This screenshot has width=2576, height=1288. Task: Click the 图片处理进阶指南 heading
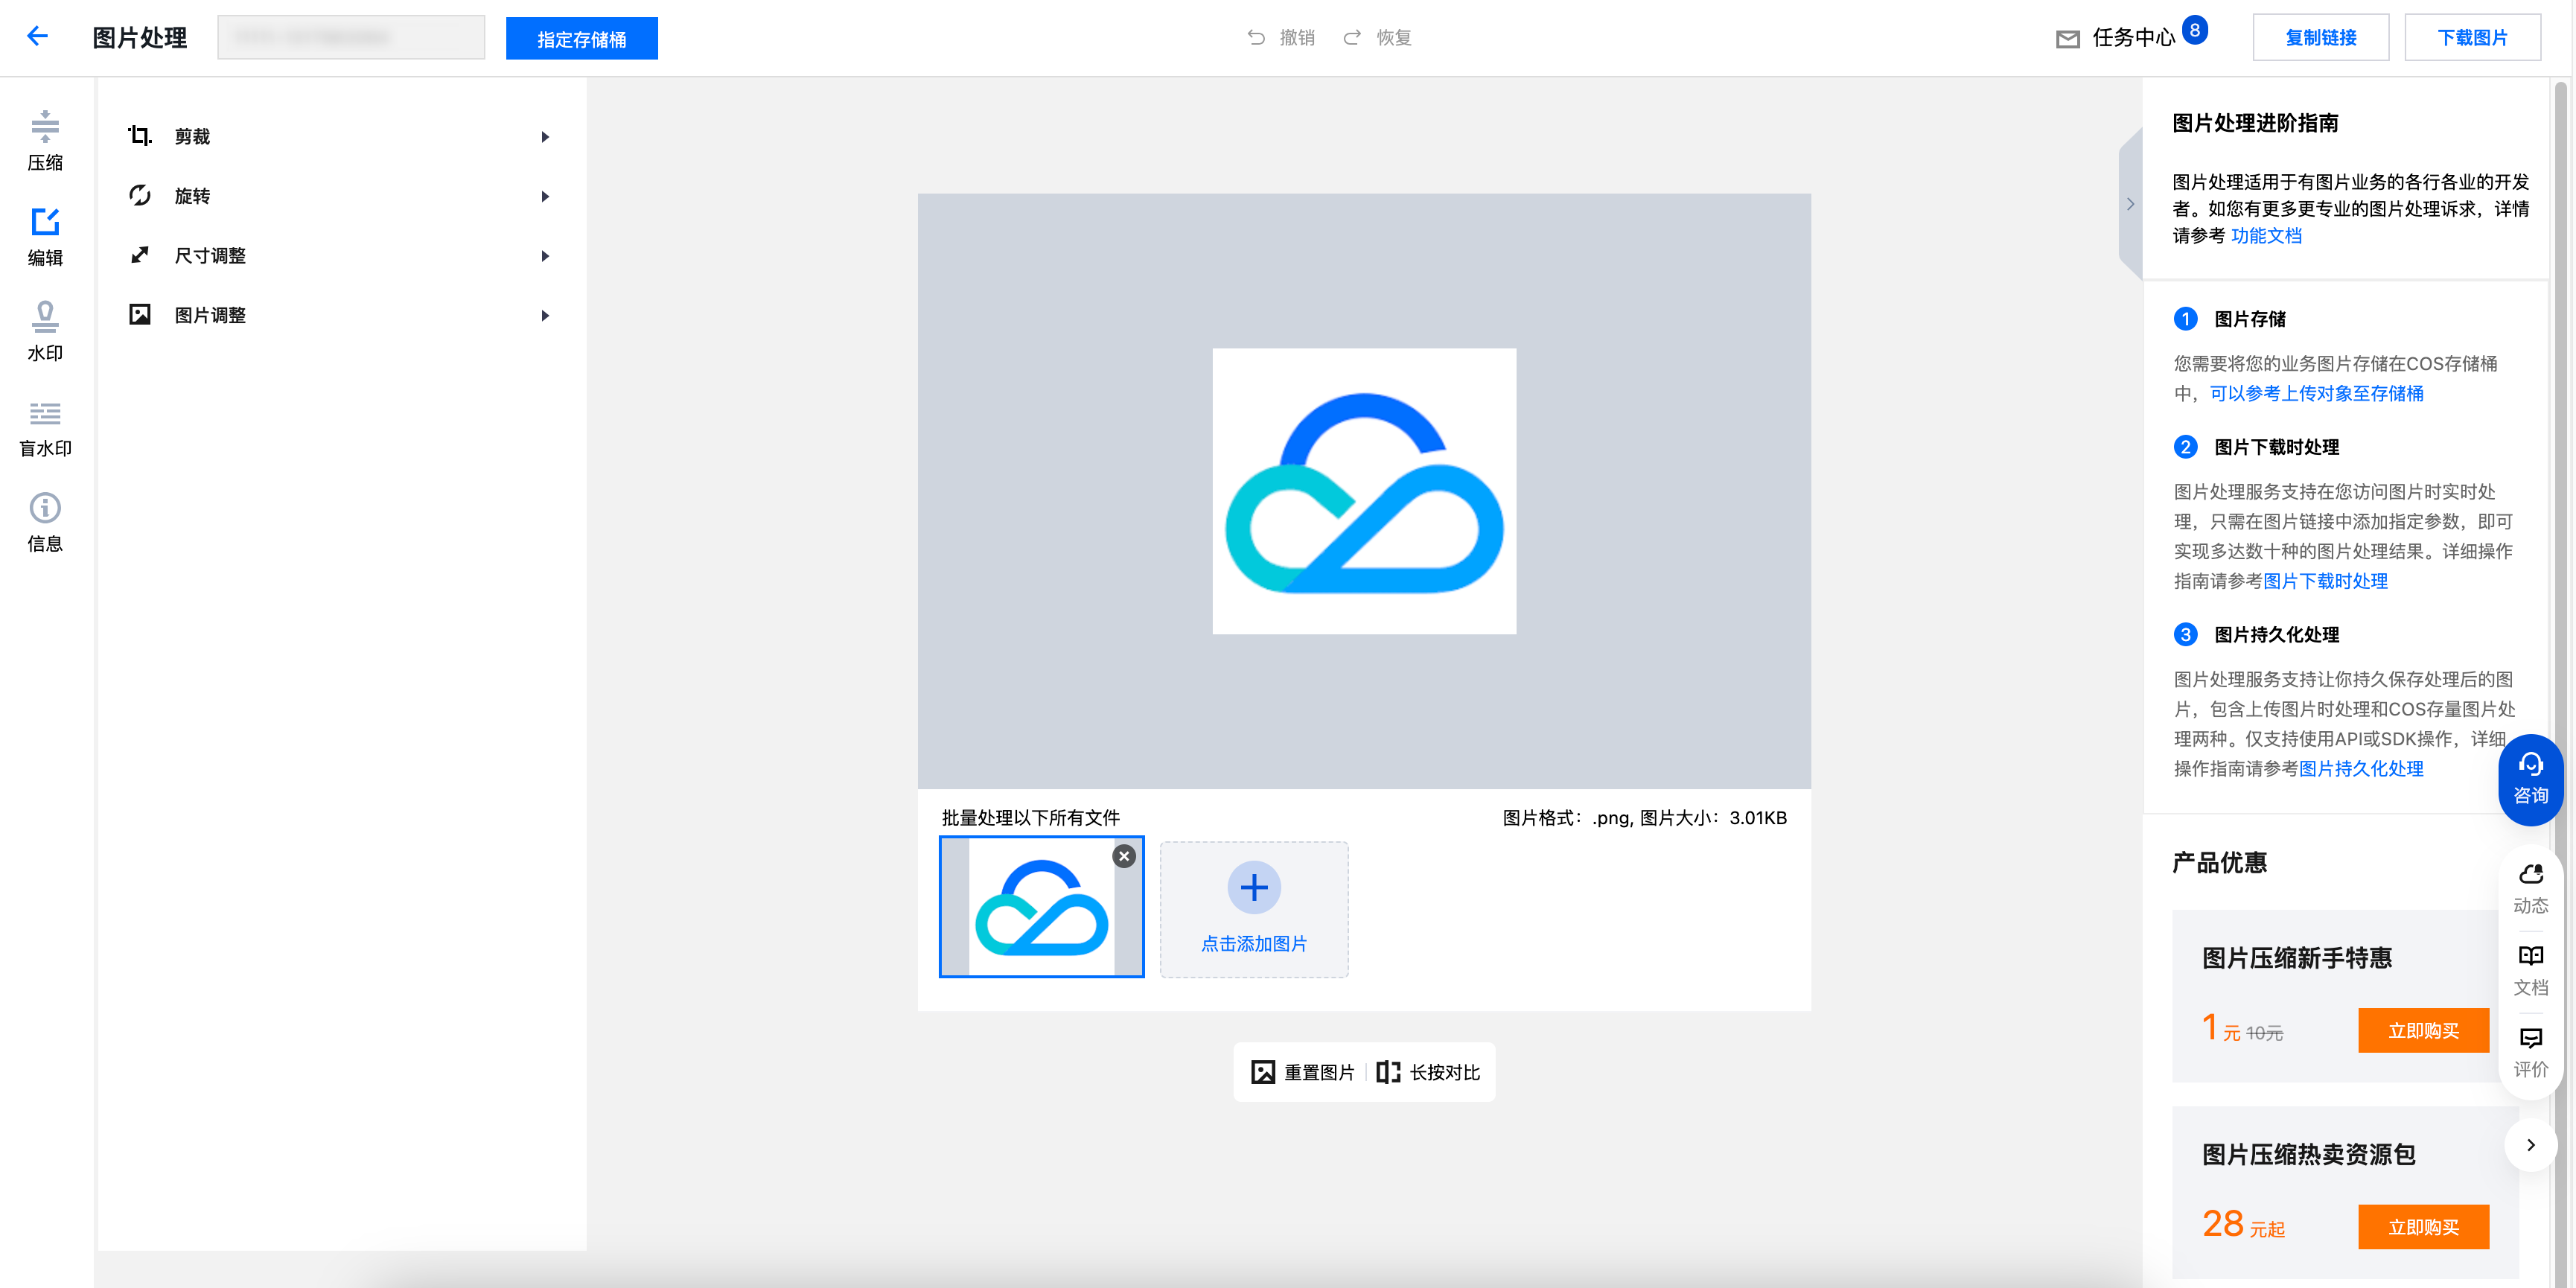coord(2256,123)
